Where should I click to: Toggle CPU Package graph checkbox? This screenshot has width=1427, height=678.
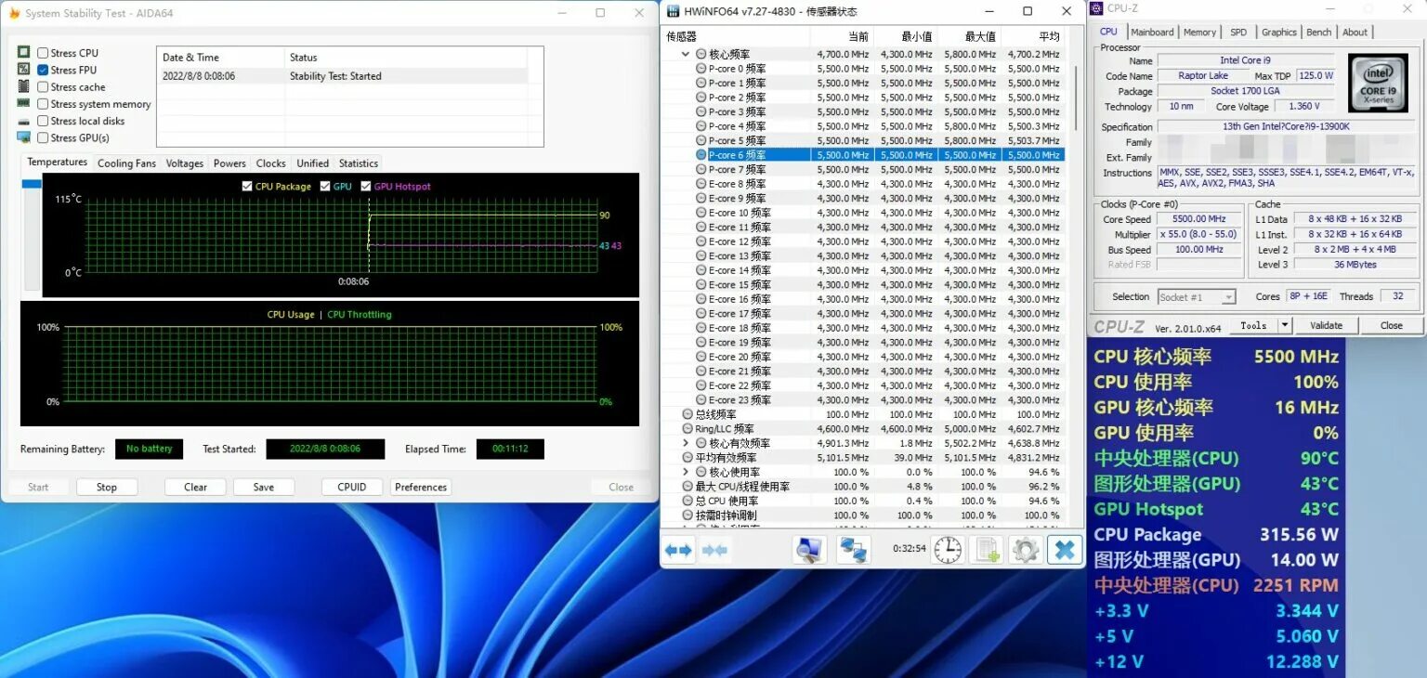247,187
